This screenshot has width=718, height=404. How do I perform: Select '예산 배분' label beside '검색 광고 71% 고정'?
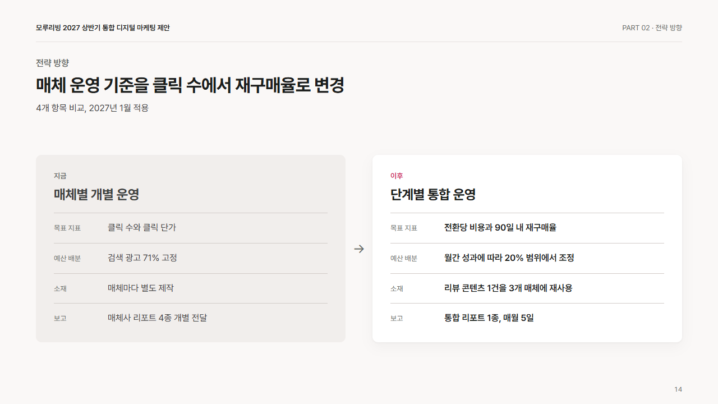(67, 259)
